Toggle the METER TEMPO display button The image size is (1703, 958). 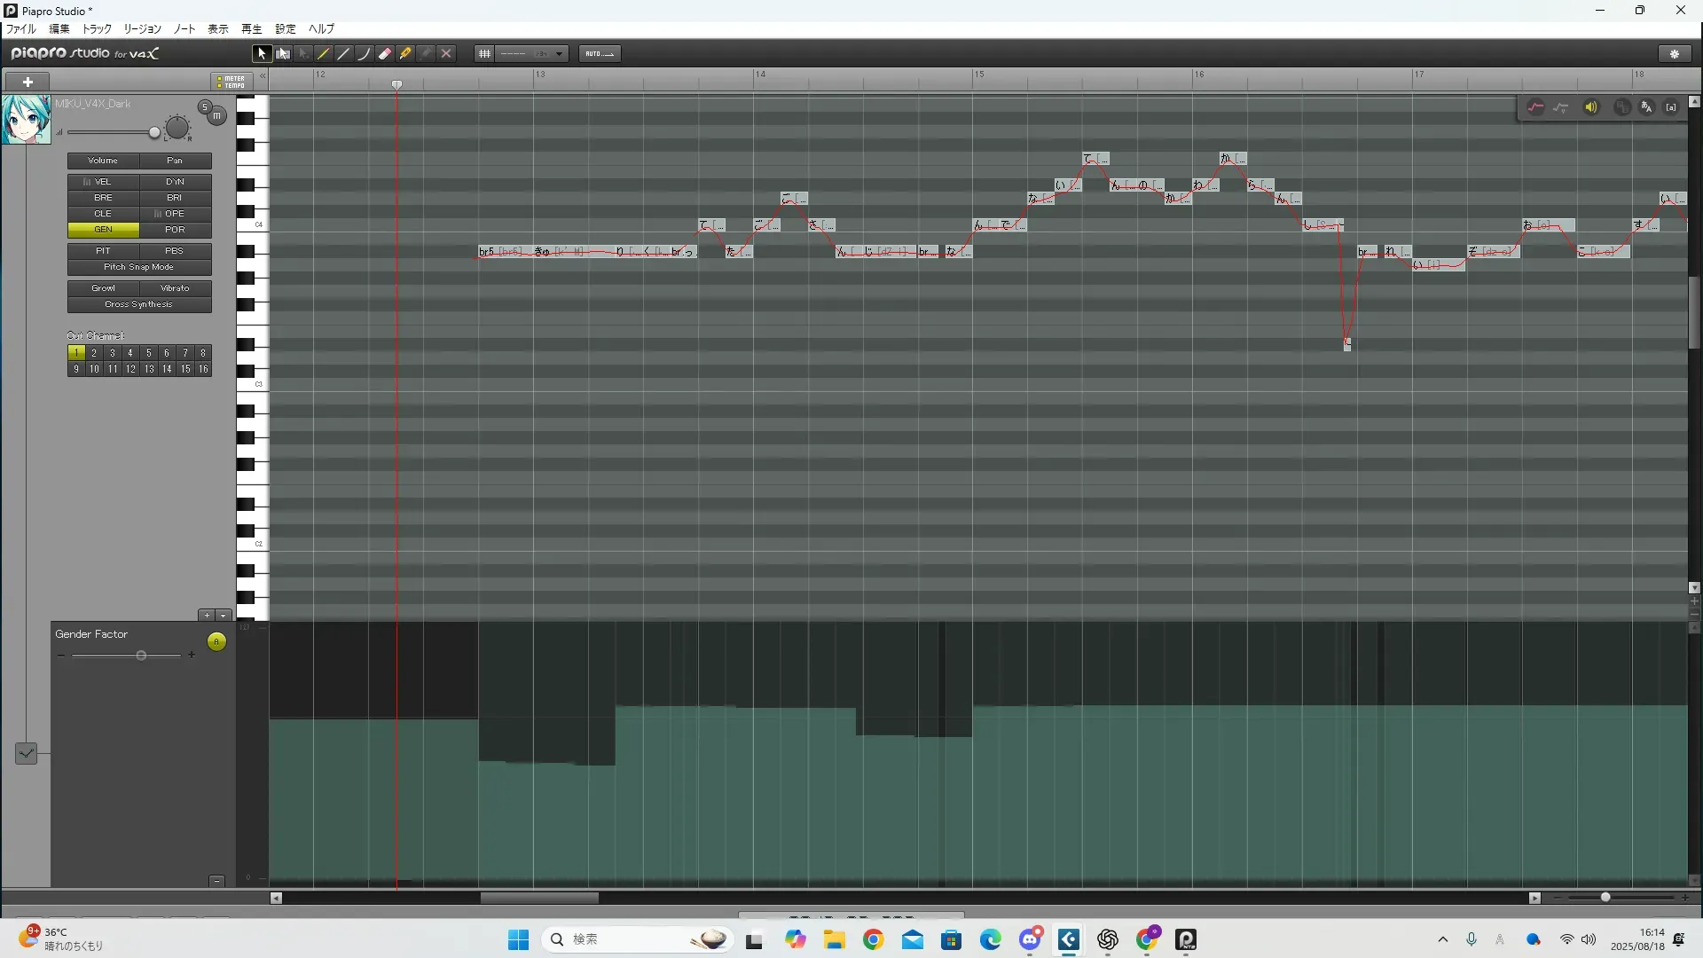(x=232, y=82)
